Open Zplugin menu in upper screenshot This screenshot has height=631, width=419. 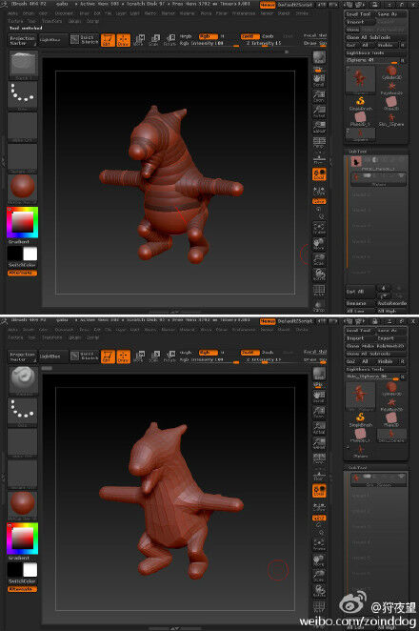tap(75, 21)
